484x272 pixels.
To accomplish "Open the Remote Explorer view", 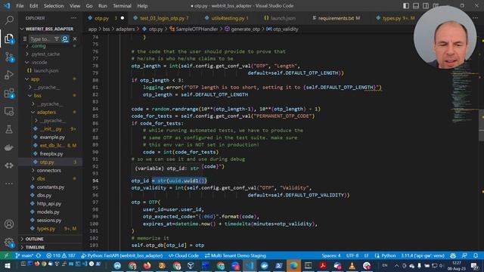I will point(9,111).
